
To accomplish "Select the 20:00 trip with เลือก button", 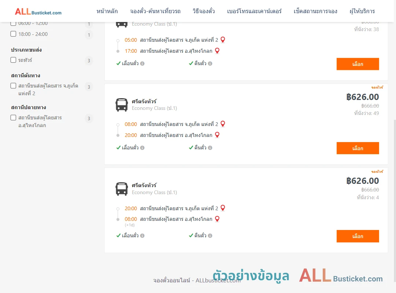I will tap(357, 236).
